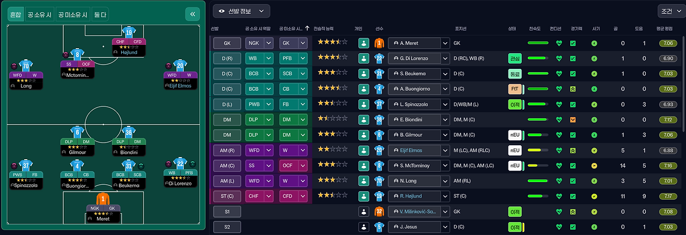
Task: Click Lang's number 70 shirt on pitch
Action: tap(26, 66)
